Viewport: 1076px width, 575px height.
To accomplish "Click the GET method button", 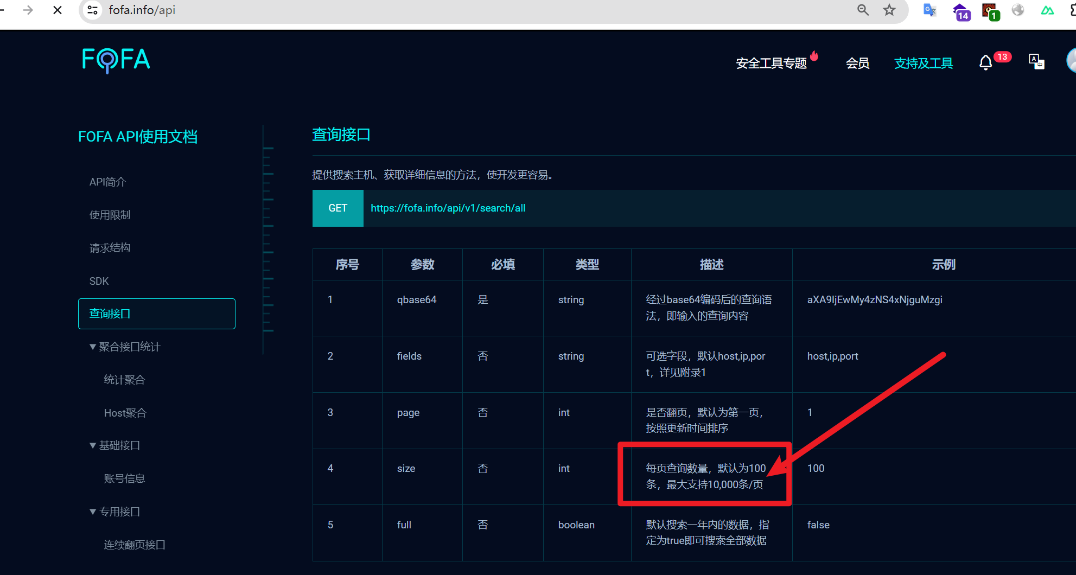I will coord(338,208).
